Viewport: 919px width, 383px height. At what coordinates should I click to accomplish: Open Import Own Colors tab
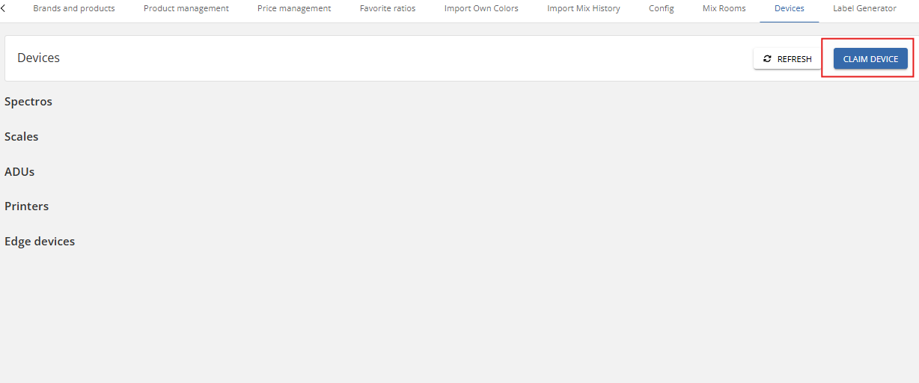(481, 9)
